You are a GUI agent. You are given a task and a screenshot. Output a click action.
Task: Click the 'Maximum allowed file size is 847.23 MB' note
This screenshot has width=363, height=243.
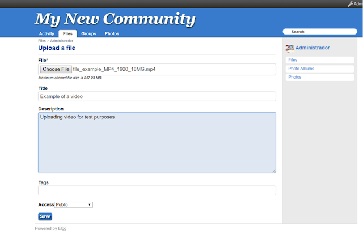point(70,78)
